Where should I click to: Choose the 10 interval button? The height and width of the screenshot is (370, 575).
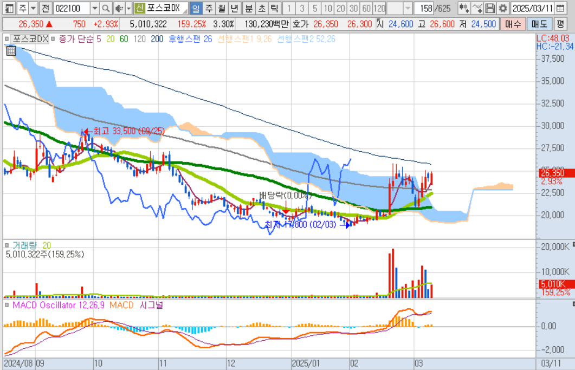pyautogui.click(x=328, y=8)
